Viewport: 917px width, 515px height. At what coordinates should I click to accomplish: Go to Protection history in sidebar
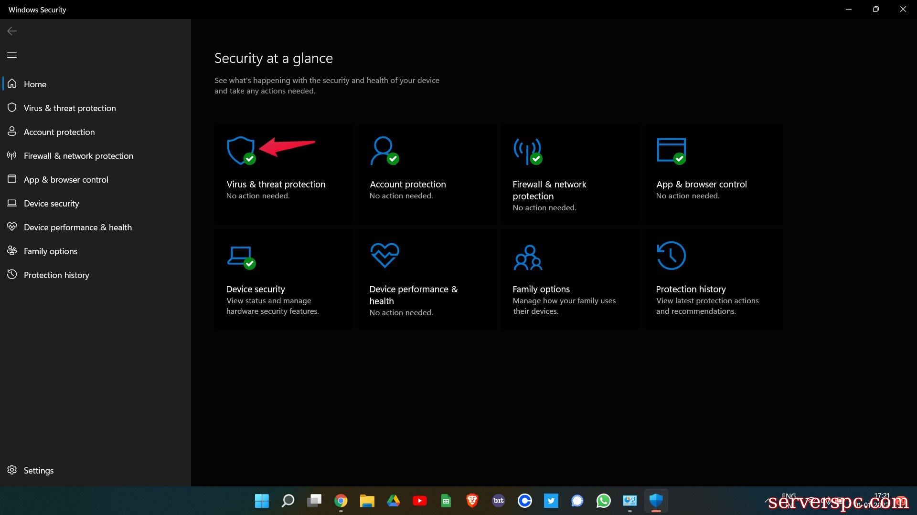coord(56,275)
